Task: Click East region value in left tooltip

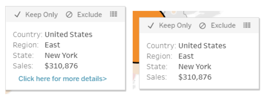Action: pyautogui.click(x=52, y=45)
